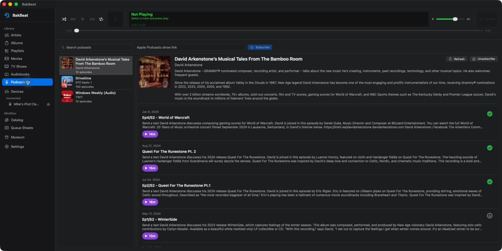Click the "Ep4/S2 - World of Warcraft" title
Screen dimensions: 502x251
coord(166,118)
